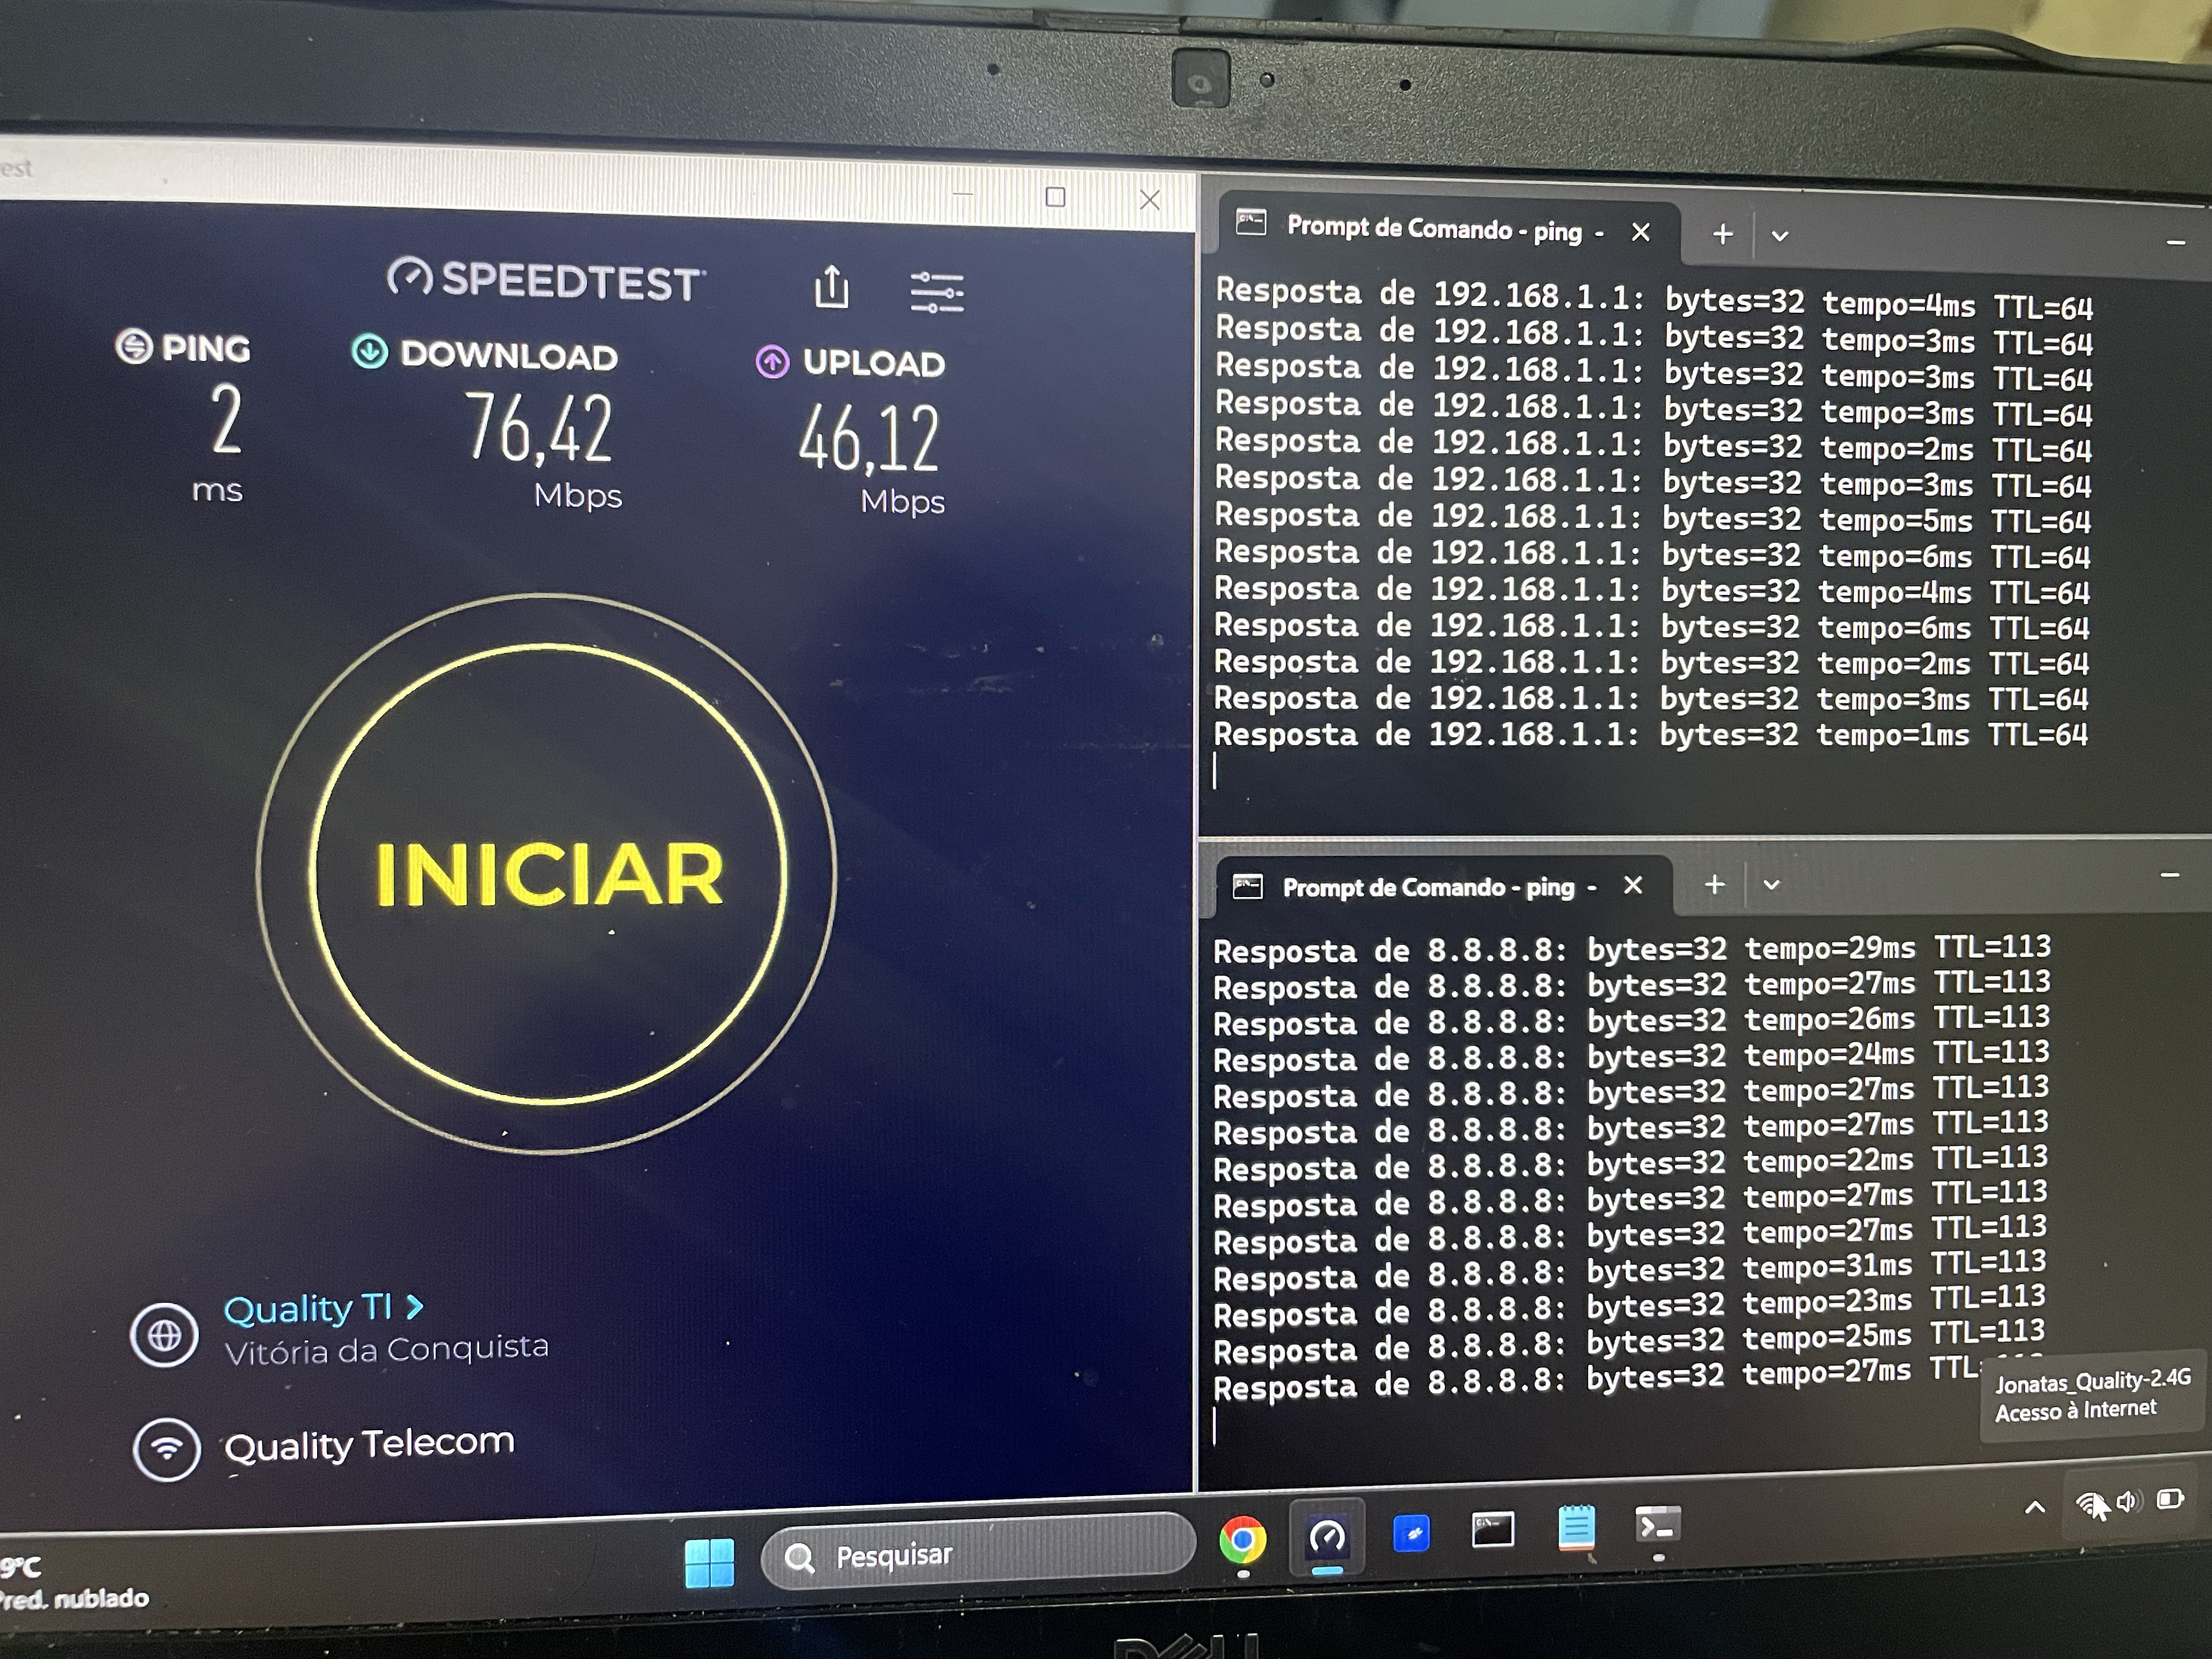This screenshot has height=1659, width=2212.
Task: Add a new tab in the top terminal
Action: point(1722,235)
